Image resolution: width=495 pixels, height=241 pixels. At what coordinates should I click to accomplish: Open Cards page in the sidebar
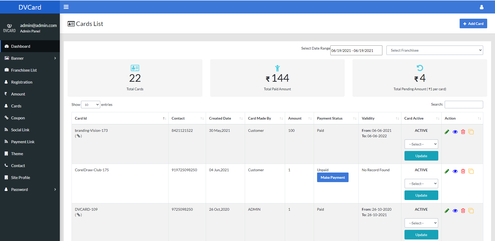30,106
